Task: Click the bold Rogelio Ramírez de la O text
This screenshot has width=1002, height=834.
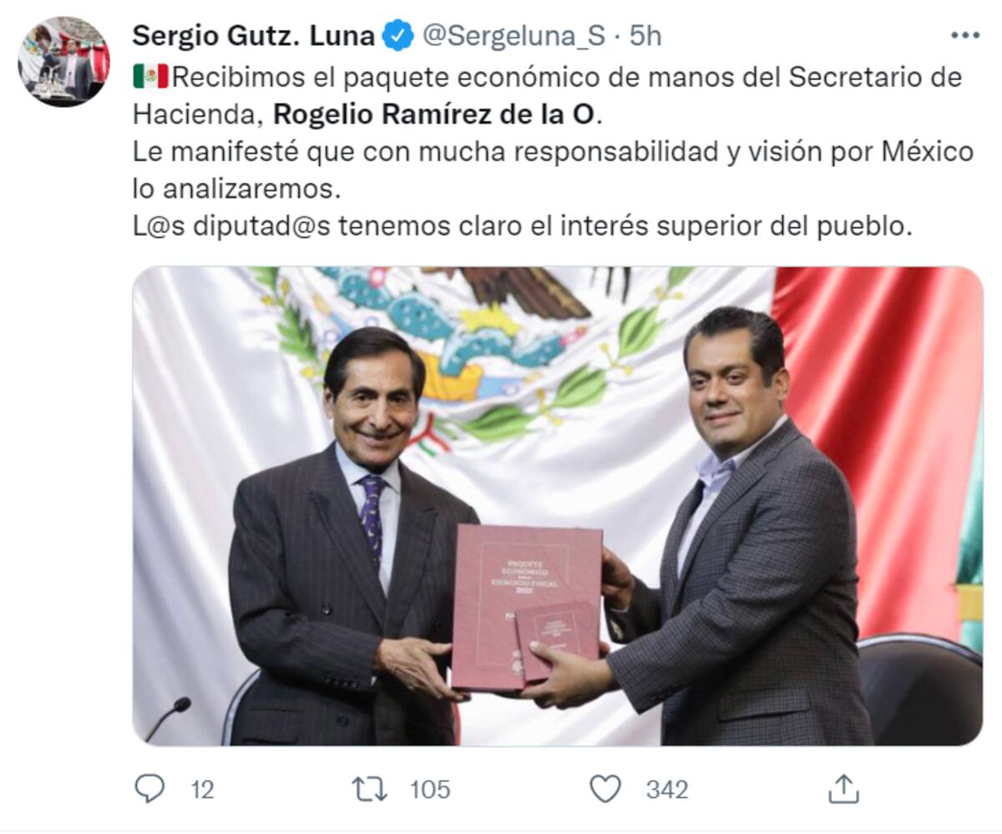Action: click(435, 114)
